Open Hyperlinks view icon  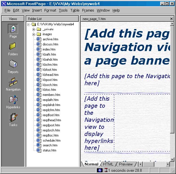pyautogui.click(x=13, y=100)
